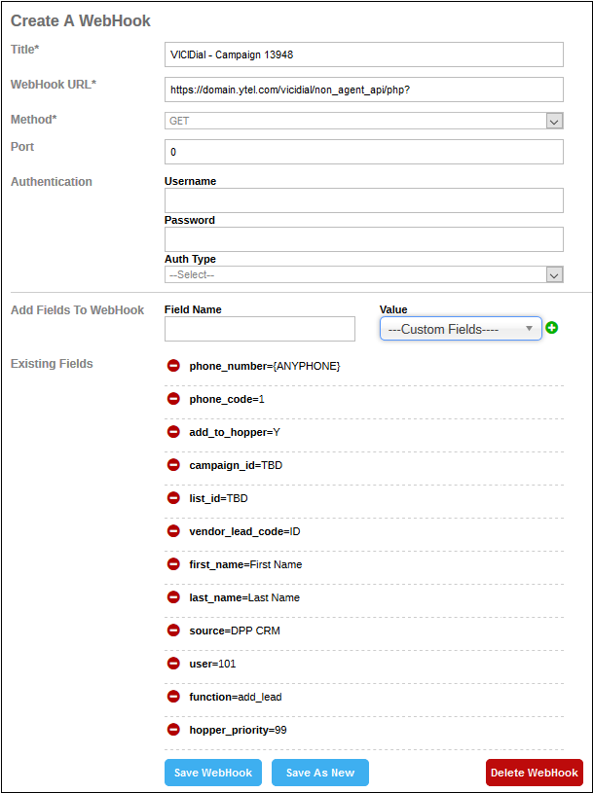
Task: Remove the source=DPP CRM field
Action: 173,631
